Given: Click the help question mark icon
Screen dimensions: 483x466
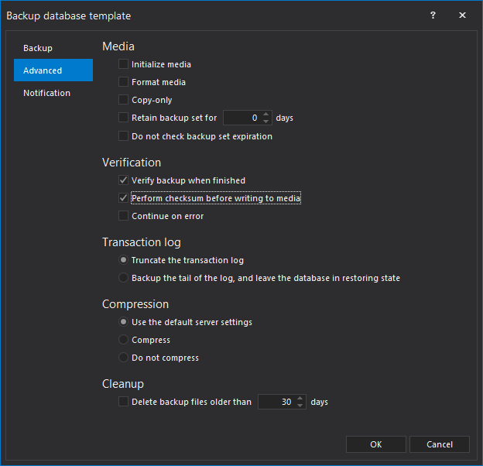Looking at the screenshot, I should point(433,15).
